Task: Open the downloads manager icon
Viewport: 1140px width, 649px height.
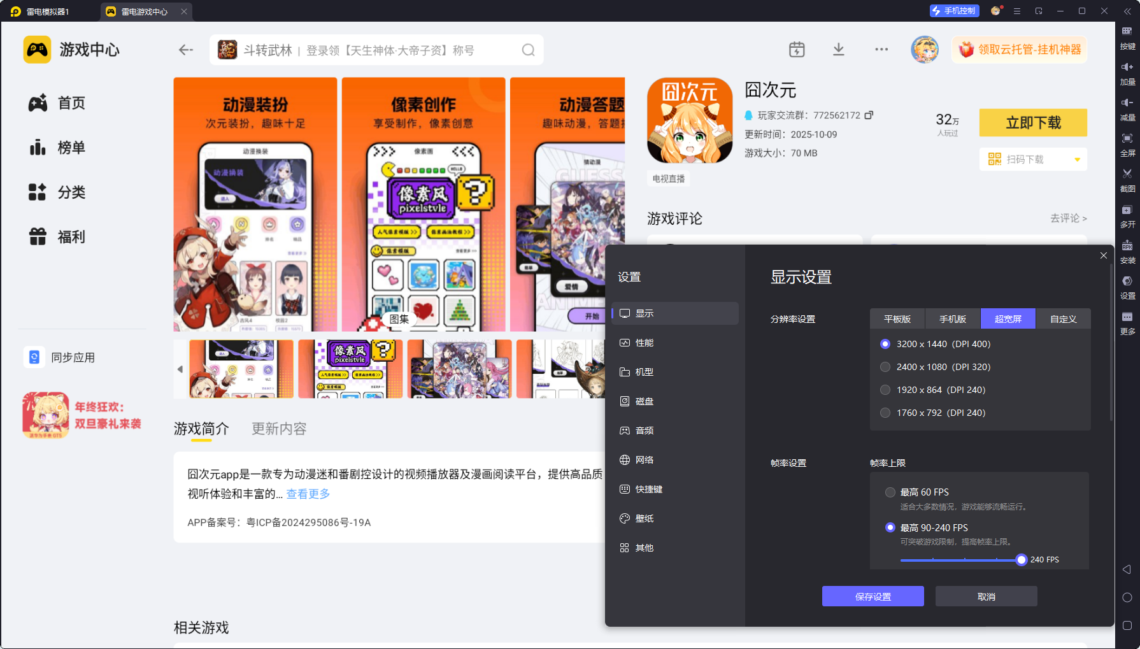Action: [x=839, y=50]
